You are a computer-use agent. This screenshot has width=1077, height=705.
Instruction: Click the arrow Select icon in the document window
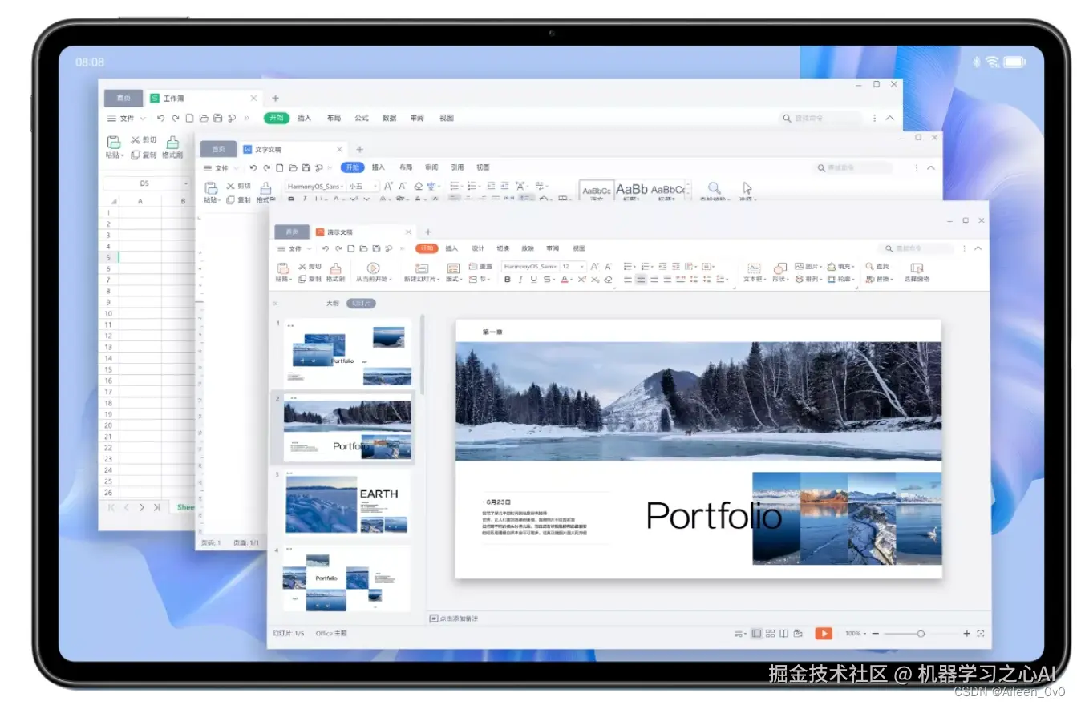tap(747, 188)
